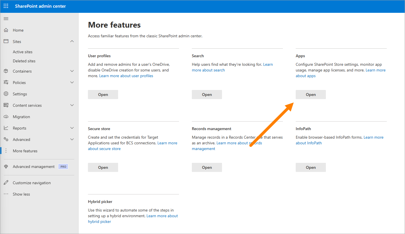Expand the Content services chevron

pyautogui.click(x=72, y=105)
